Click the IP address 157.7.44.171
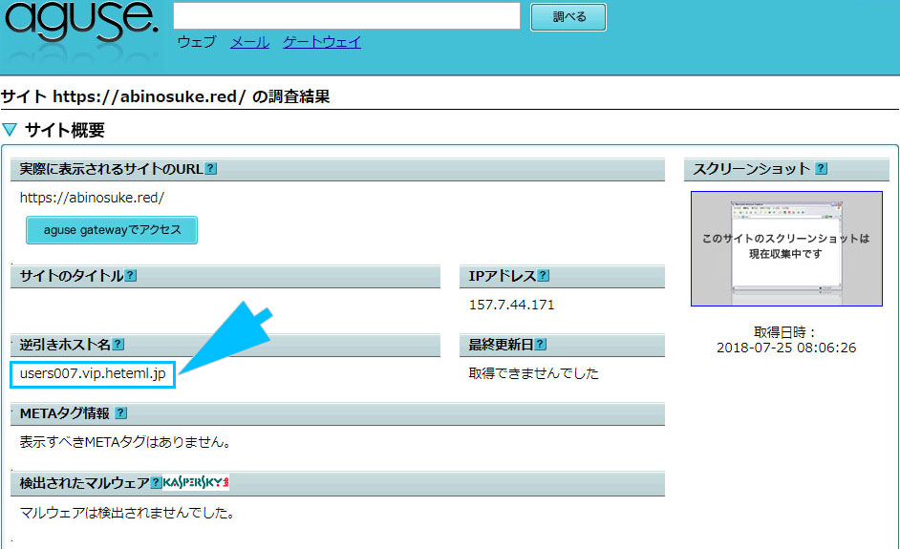The width and height of the screenshot is (900, 549). click(x=511, y=305)
